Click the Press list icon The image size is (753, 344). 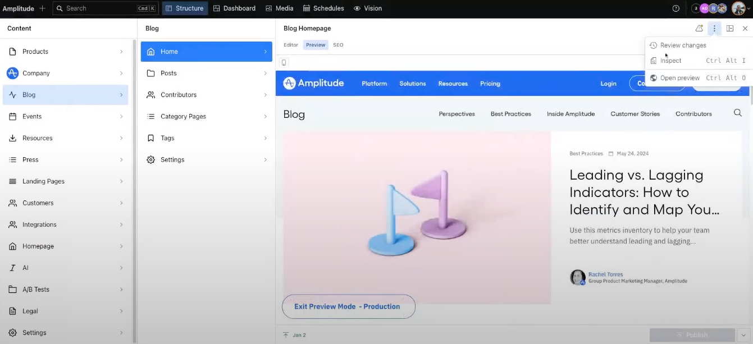pyautogui.click(x=12, y=160)
